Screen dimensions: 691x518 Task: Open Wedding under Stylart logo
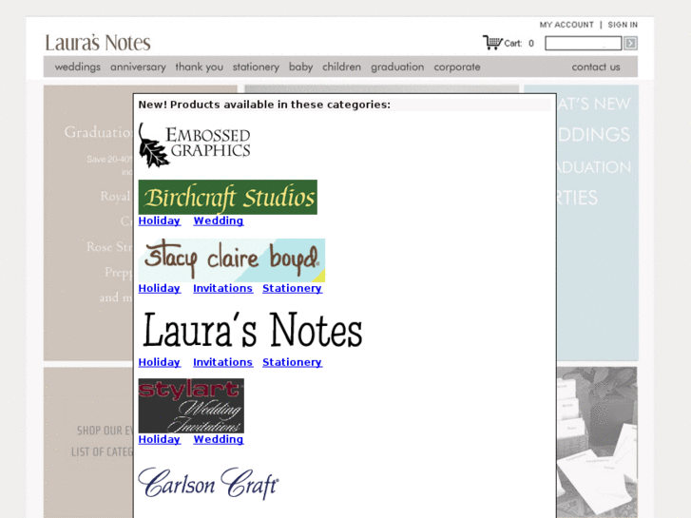tap(219, 439)
